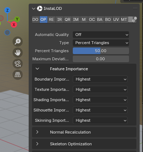Open the Boundary Importance dropdown
Screen dimensions: 143x152
coord(100,79)
